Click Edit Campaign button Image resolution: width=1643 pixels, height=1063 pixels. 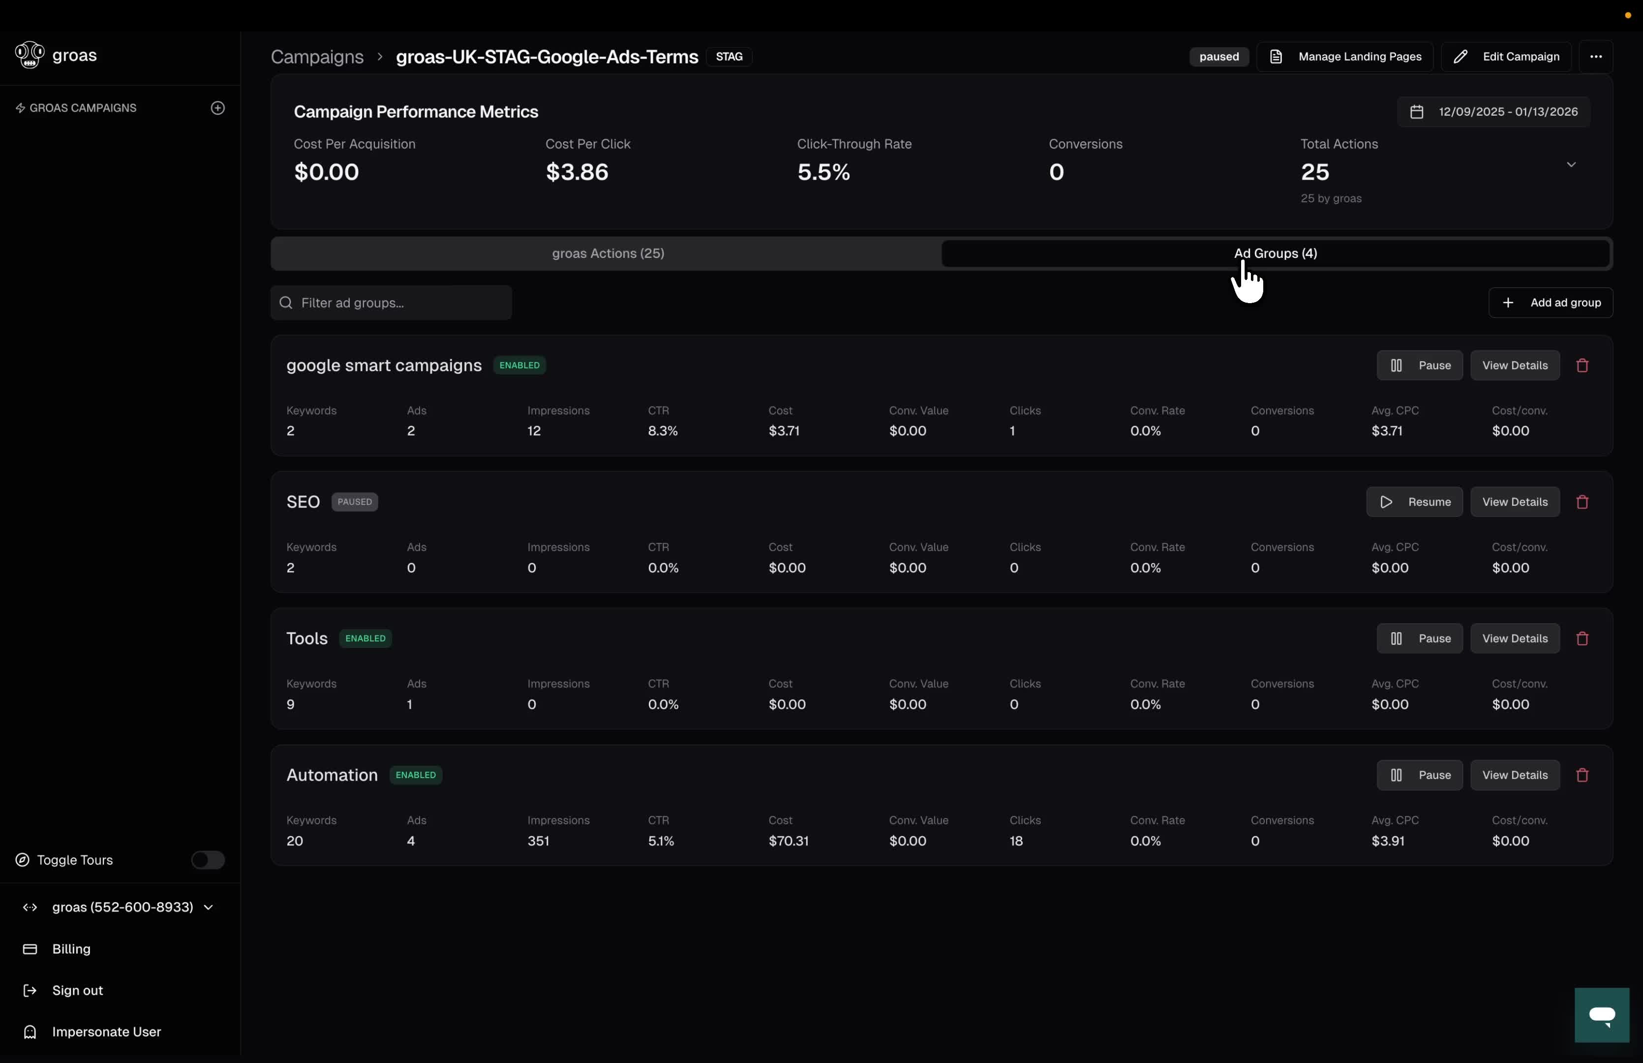1506,57
